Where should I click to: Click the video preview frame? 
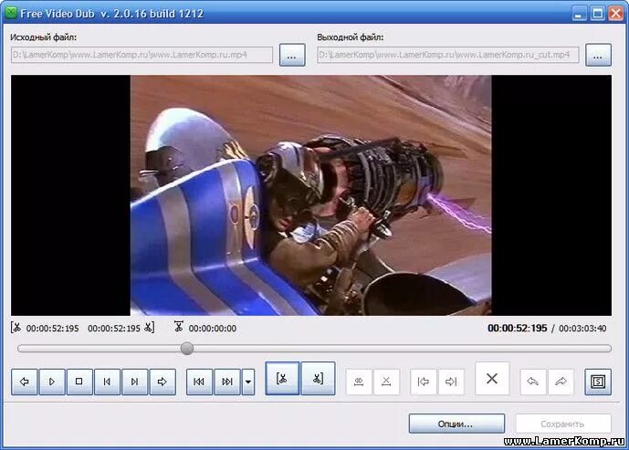coord(311,195)
